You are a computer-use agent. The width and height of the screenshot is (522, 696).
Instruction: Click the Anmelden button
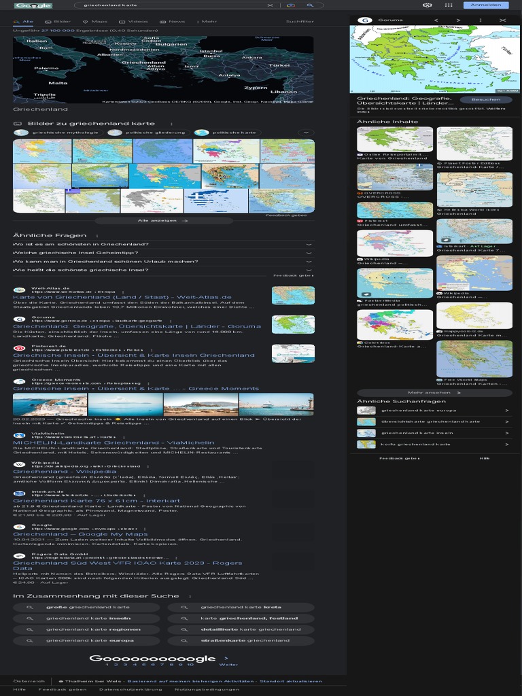click(x=486, y=5)
